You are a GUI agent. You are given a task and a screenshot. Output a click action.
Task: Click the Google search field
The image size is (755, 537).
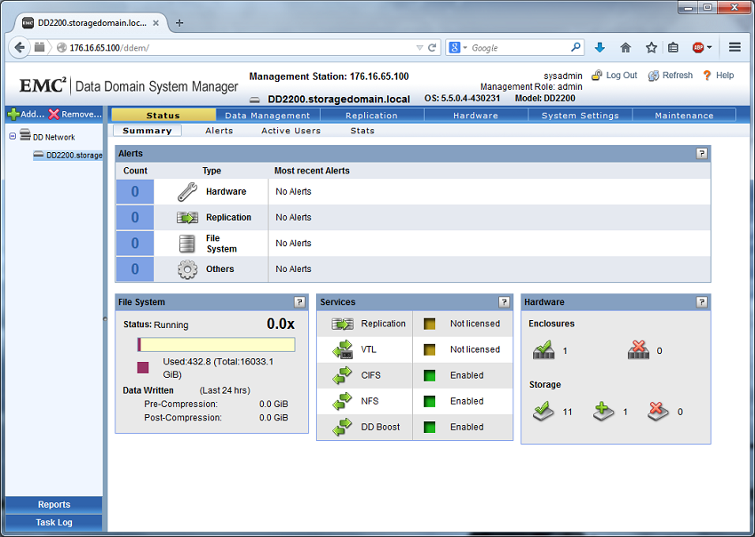tap(520, 48)
